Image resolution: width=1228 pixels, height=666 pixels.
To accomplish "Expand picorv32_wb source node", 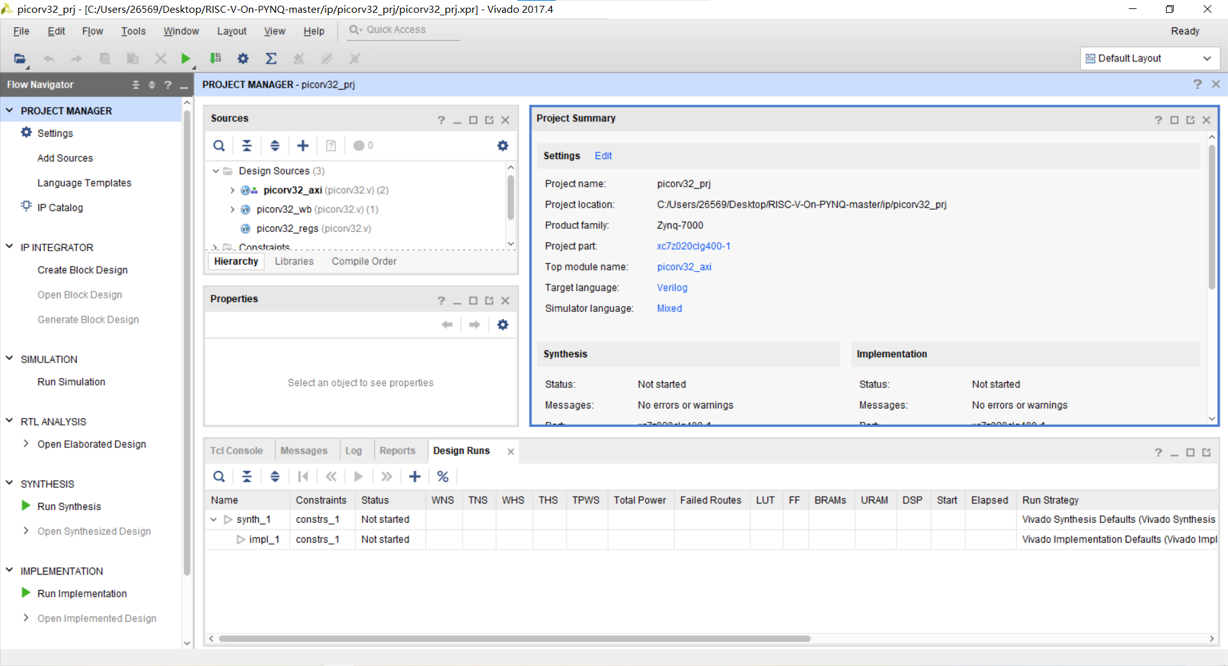I will coord(232,209).
